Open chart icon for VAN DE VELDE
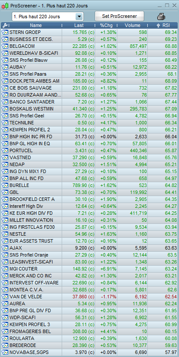This screenshot has width=179, height=357. click(x=5, y=297)
